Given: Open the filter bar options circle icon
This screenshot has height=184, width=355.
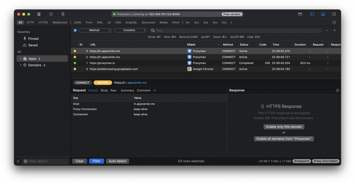Looking at the screenshot, I should pos(334,22).
